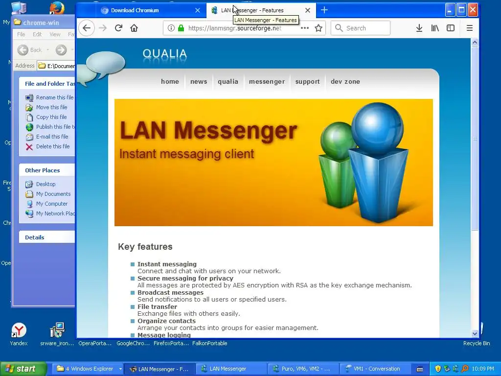The image size is (501, 376).
Task: Click the browser scrollbar down arrow
Action: (475, 333)
